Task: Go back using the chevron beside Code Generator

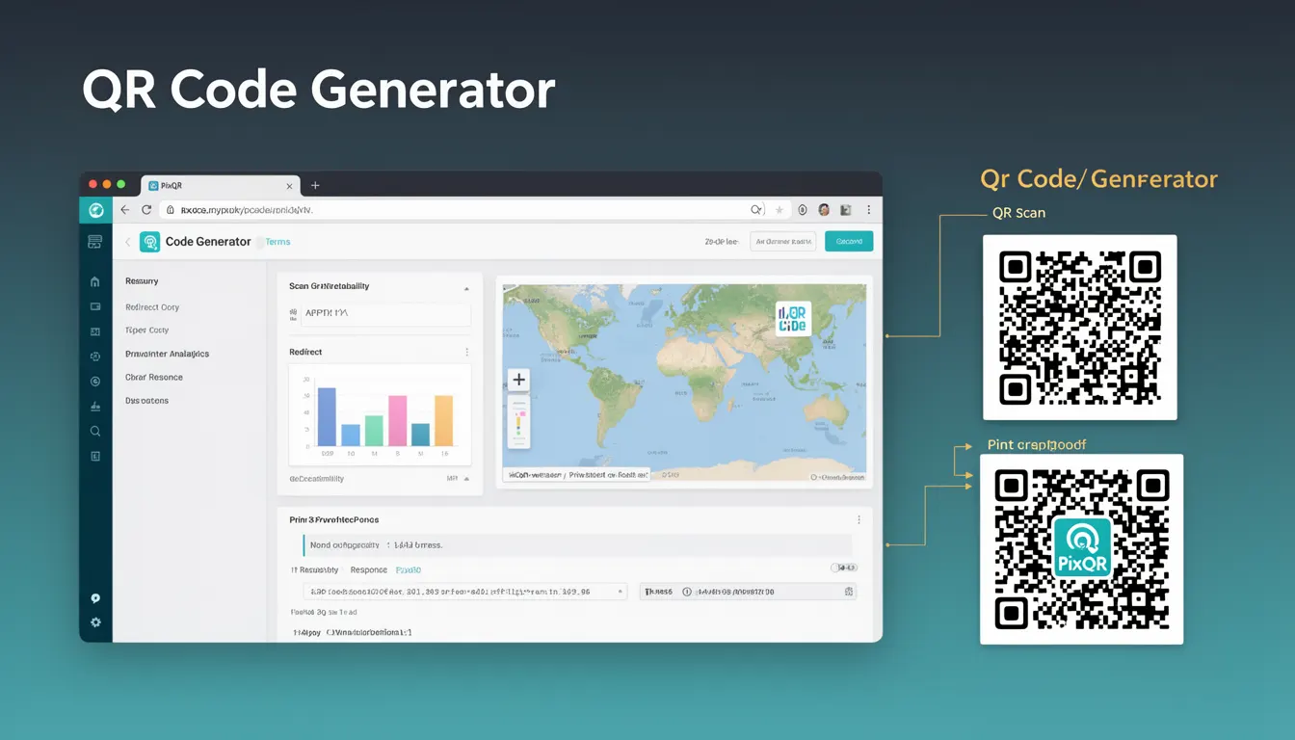Action: tap(128, 242)
